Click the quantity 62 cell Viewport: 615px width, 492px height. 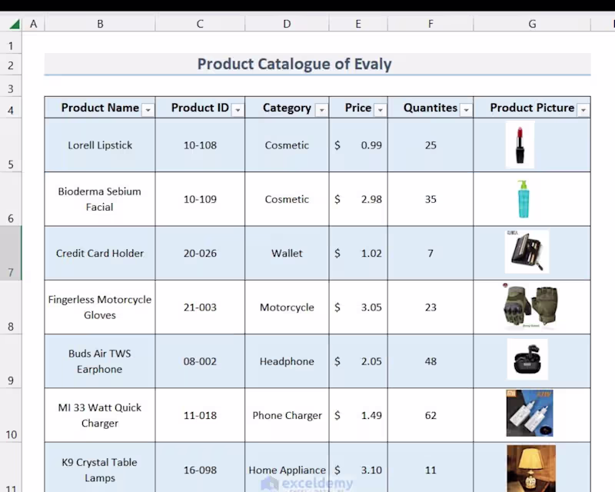pos(430,415)
